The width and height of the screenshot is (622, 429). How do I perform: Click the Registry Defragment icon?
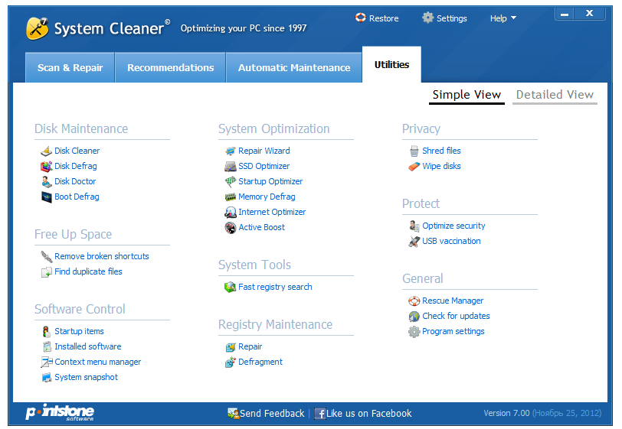tap(231, 362)
